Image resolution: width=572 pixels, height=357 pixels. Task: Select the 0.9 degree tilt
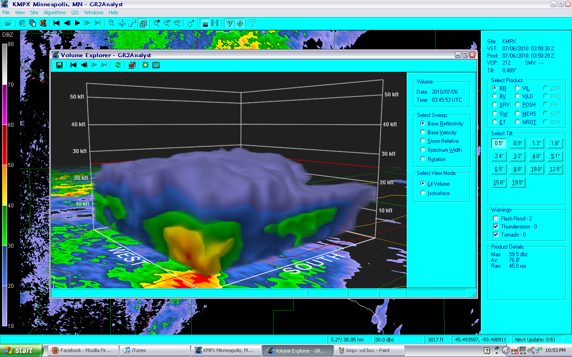(x=517, y=143)
